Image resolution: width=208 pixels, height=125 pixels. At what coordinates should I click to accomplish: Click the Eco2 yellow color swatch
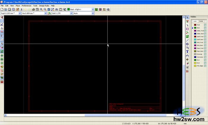[x=195, y=63]
